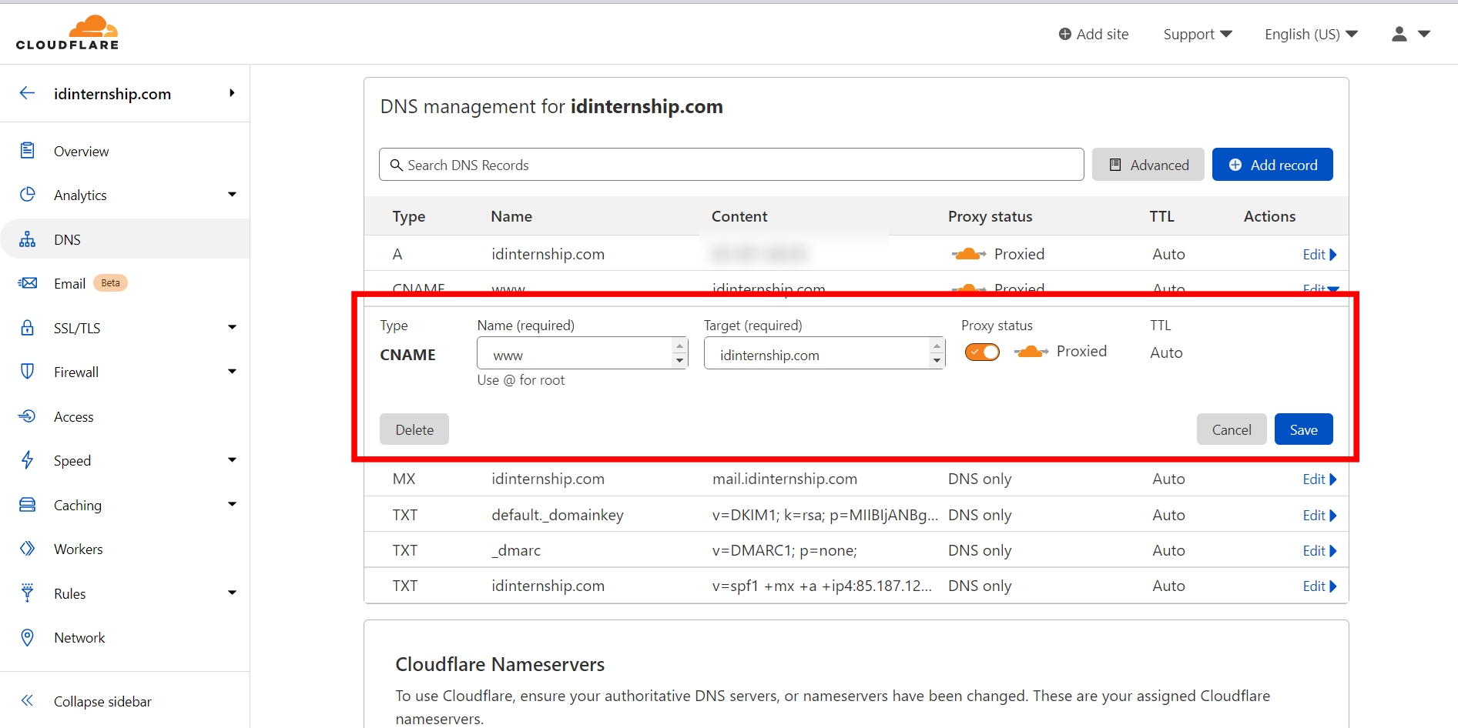Click the Speed lightning bolt icon
The image size is (1458, 728).
point(28,460)
